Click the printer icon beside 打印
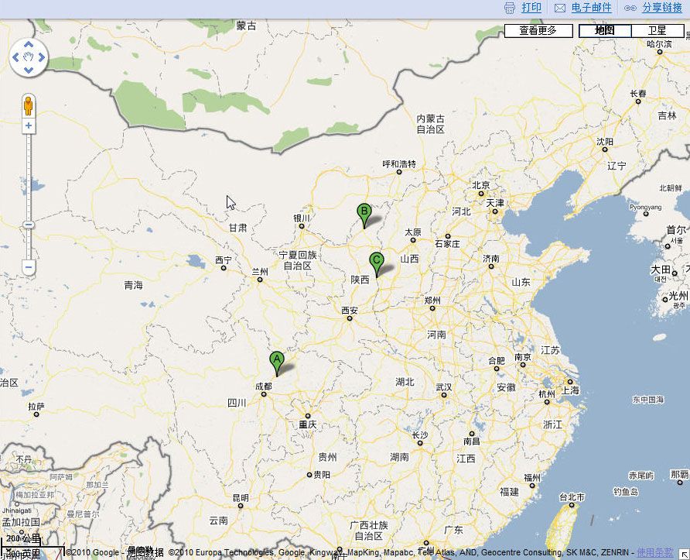The width and height of the screenshot is (690, 560). click(510, 8)
